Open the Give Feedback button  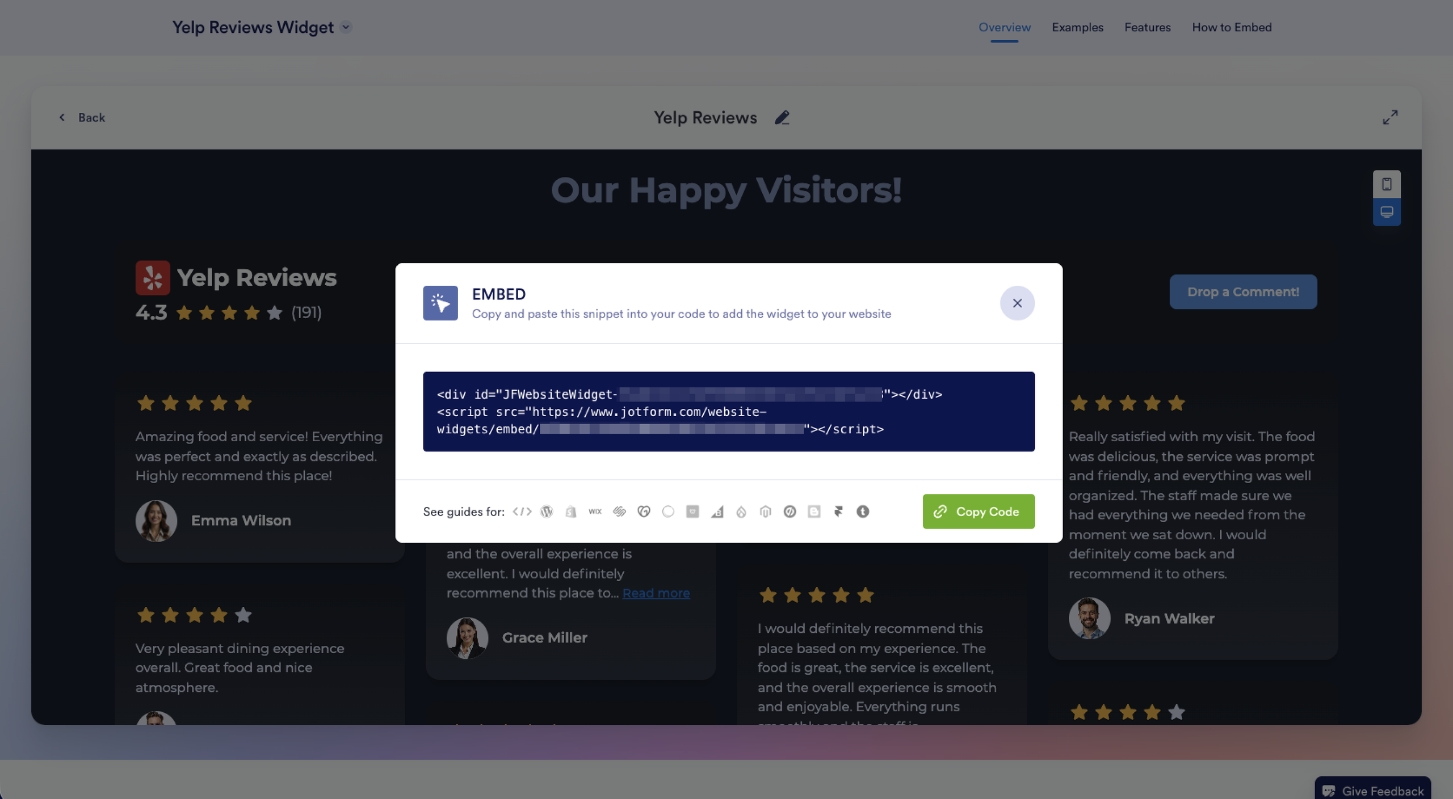point(1372,789)
